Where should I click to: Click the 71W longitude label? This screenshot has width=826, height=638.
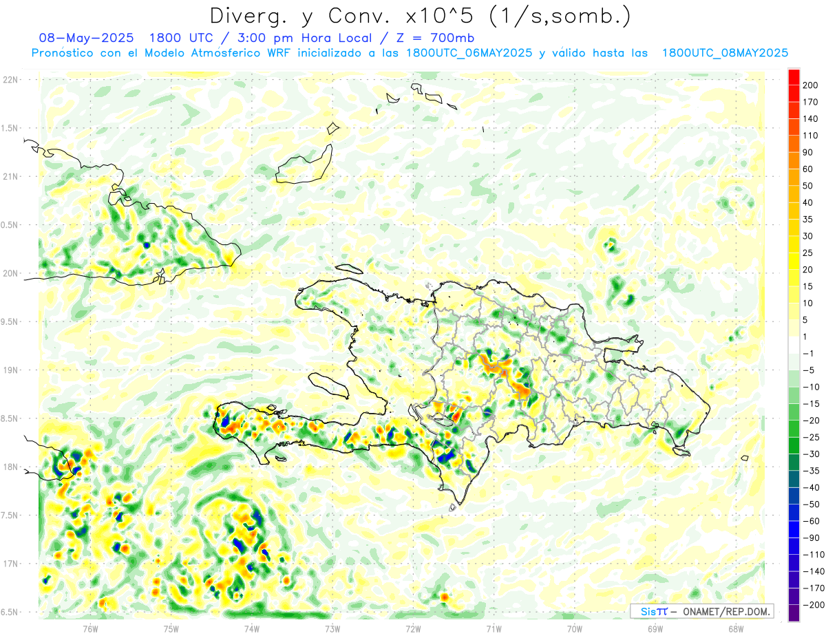(x=494, y=628)
